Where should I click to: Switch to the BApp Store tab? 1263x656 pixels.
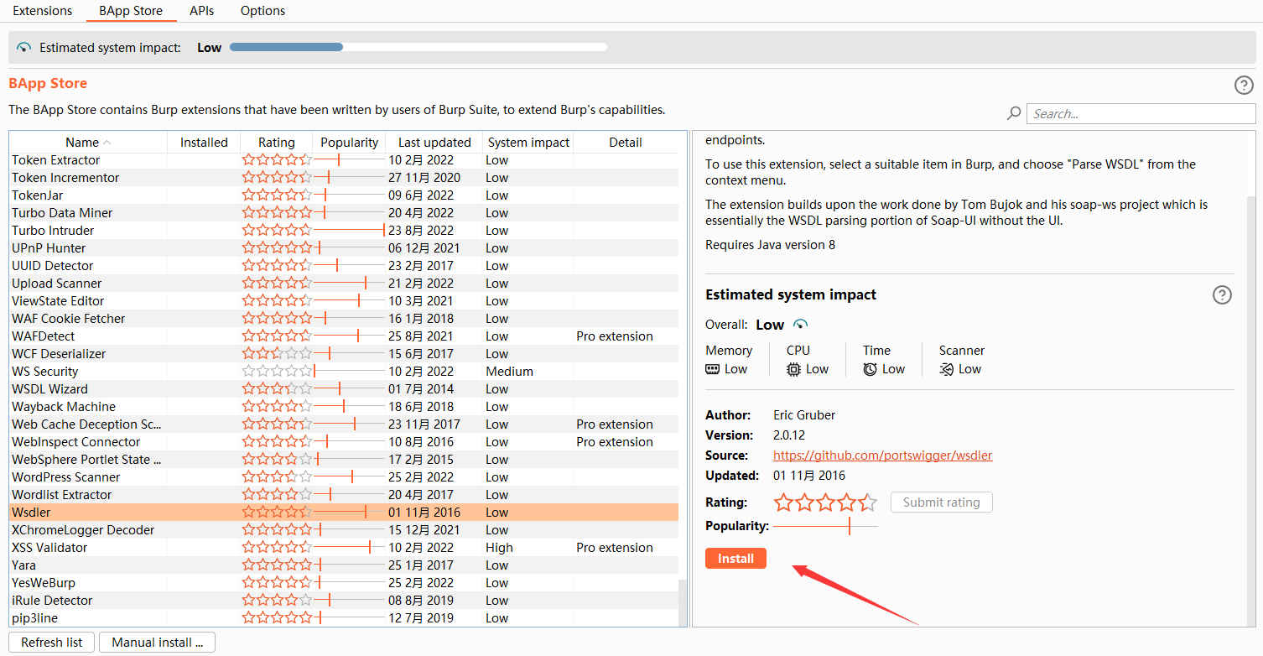click(x=131, y=11)
